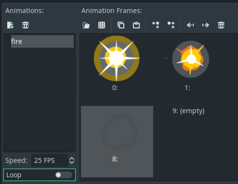The height and width of the screenshot is (184, 238).
Task: Move selected frame left
Action: 190,25
